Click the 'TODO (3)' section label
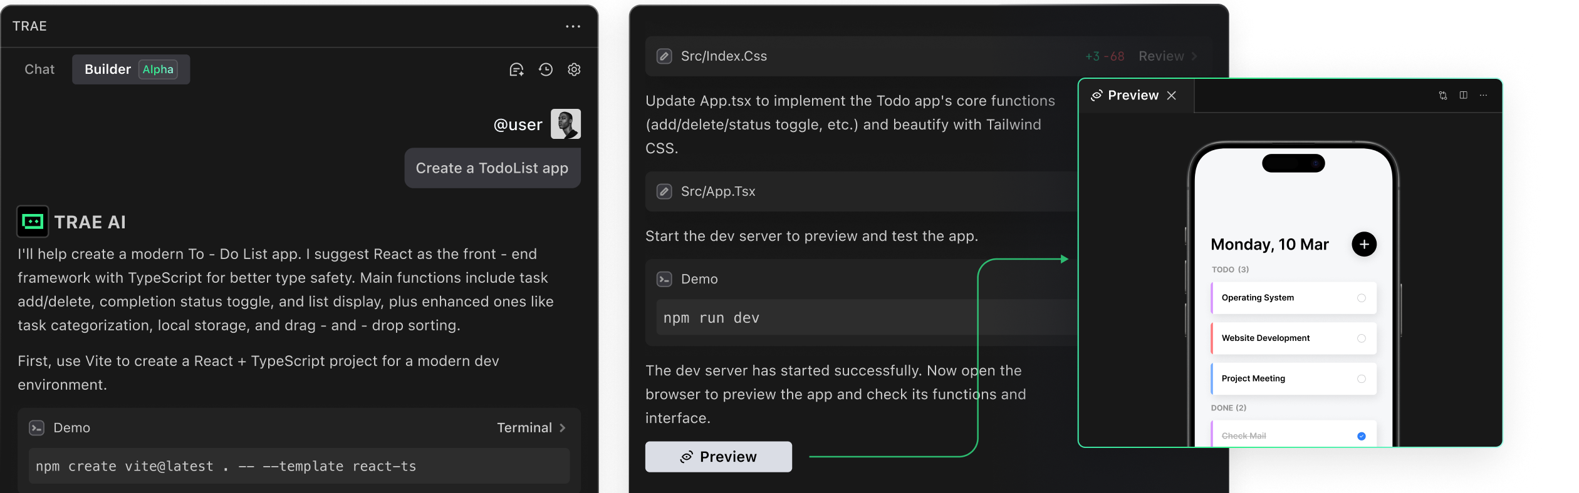The image size is (1579, 493). [1230, 270]
